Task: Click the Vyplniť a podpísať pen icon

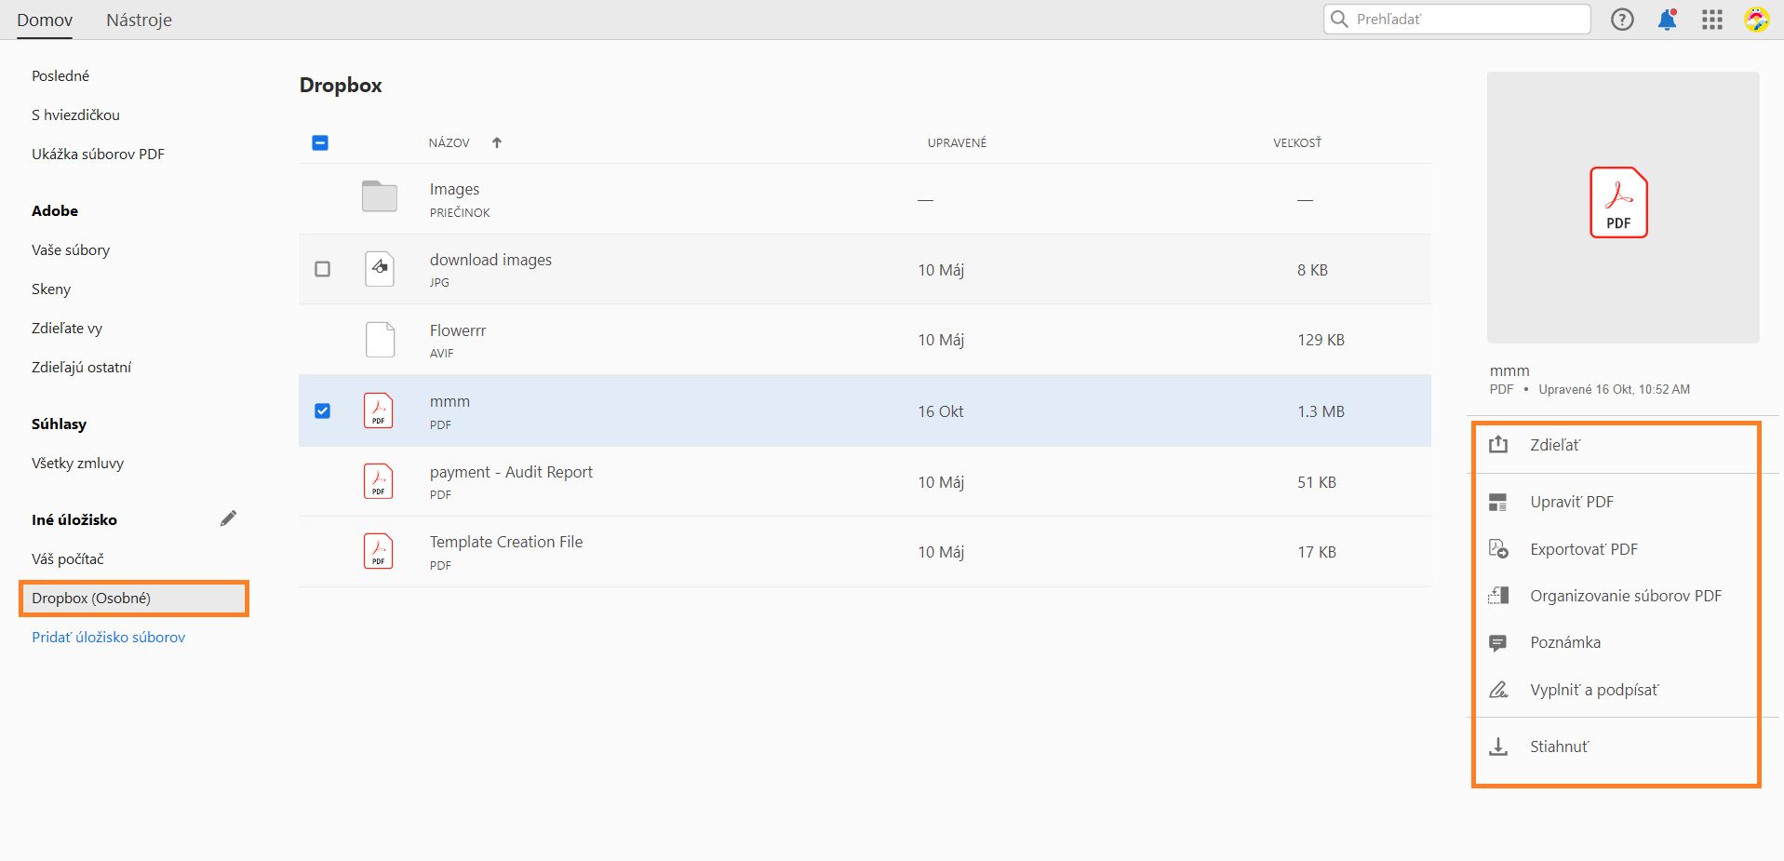Action: tap(1498, 690)
